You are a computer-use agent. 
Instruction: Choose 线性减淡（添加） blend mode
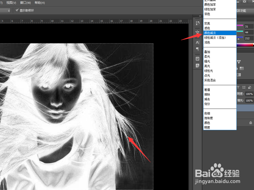click(x=220, y=38)
